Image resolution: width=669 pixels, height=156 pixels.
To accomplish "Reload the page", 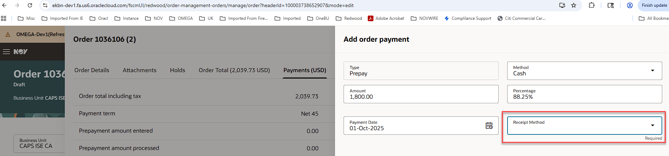I will pyautogui.click(x=30, y=5).
